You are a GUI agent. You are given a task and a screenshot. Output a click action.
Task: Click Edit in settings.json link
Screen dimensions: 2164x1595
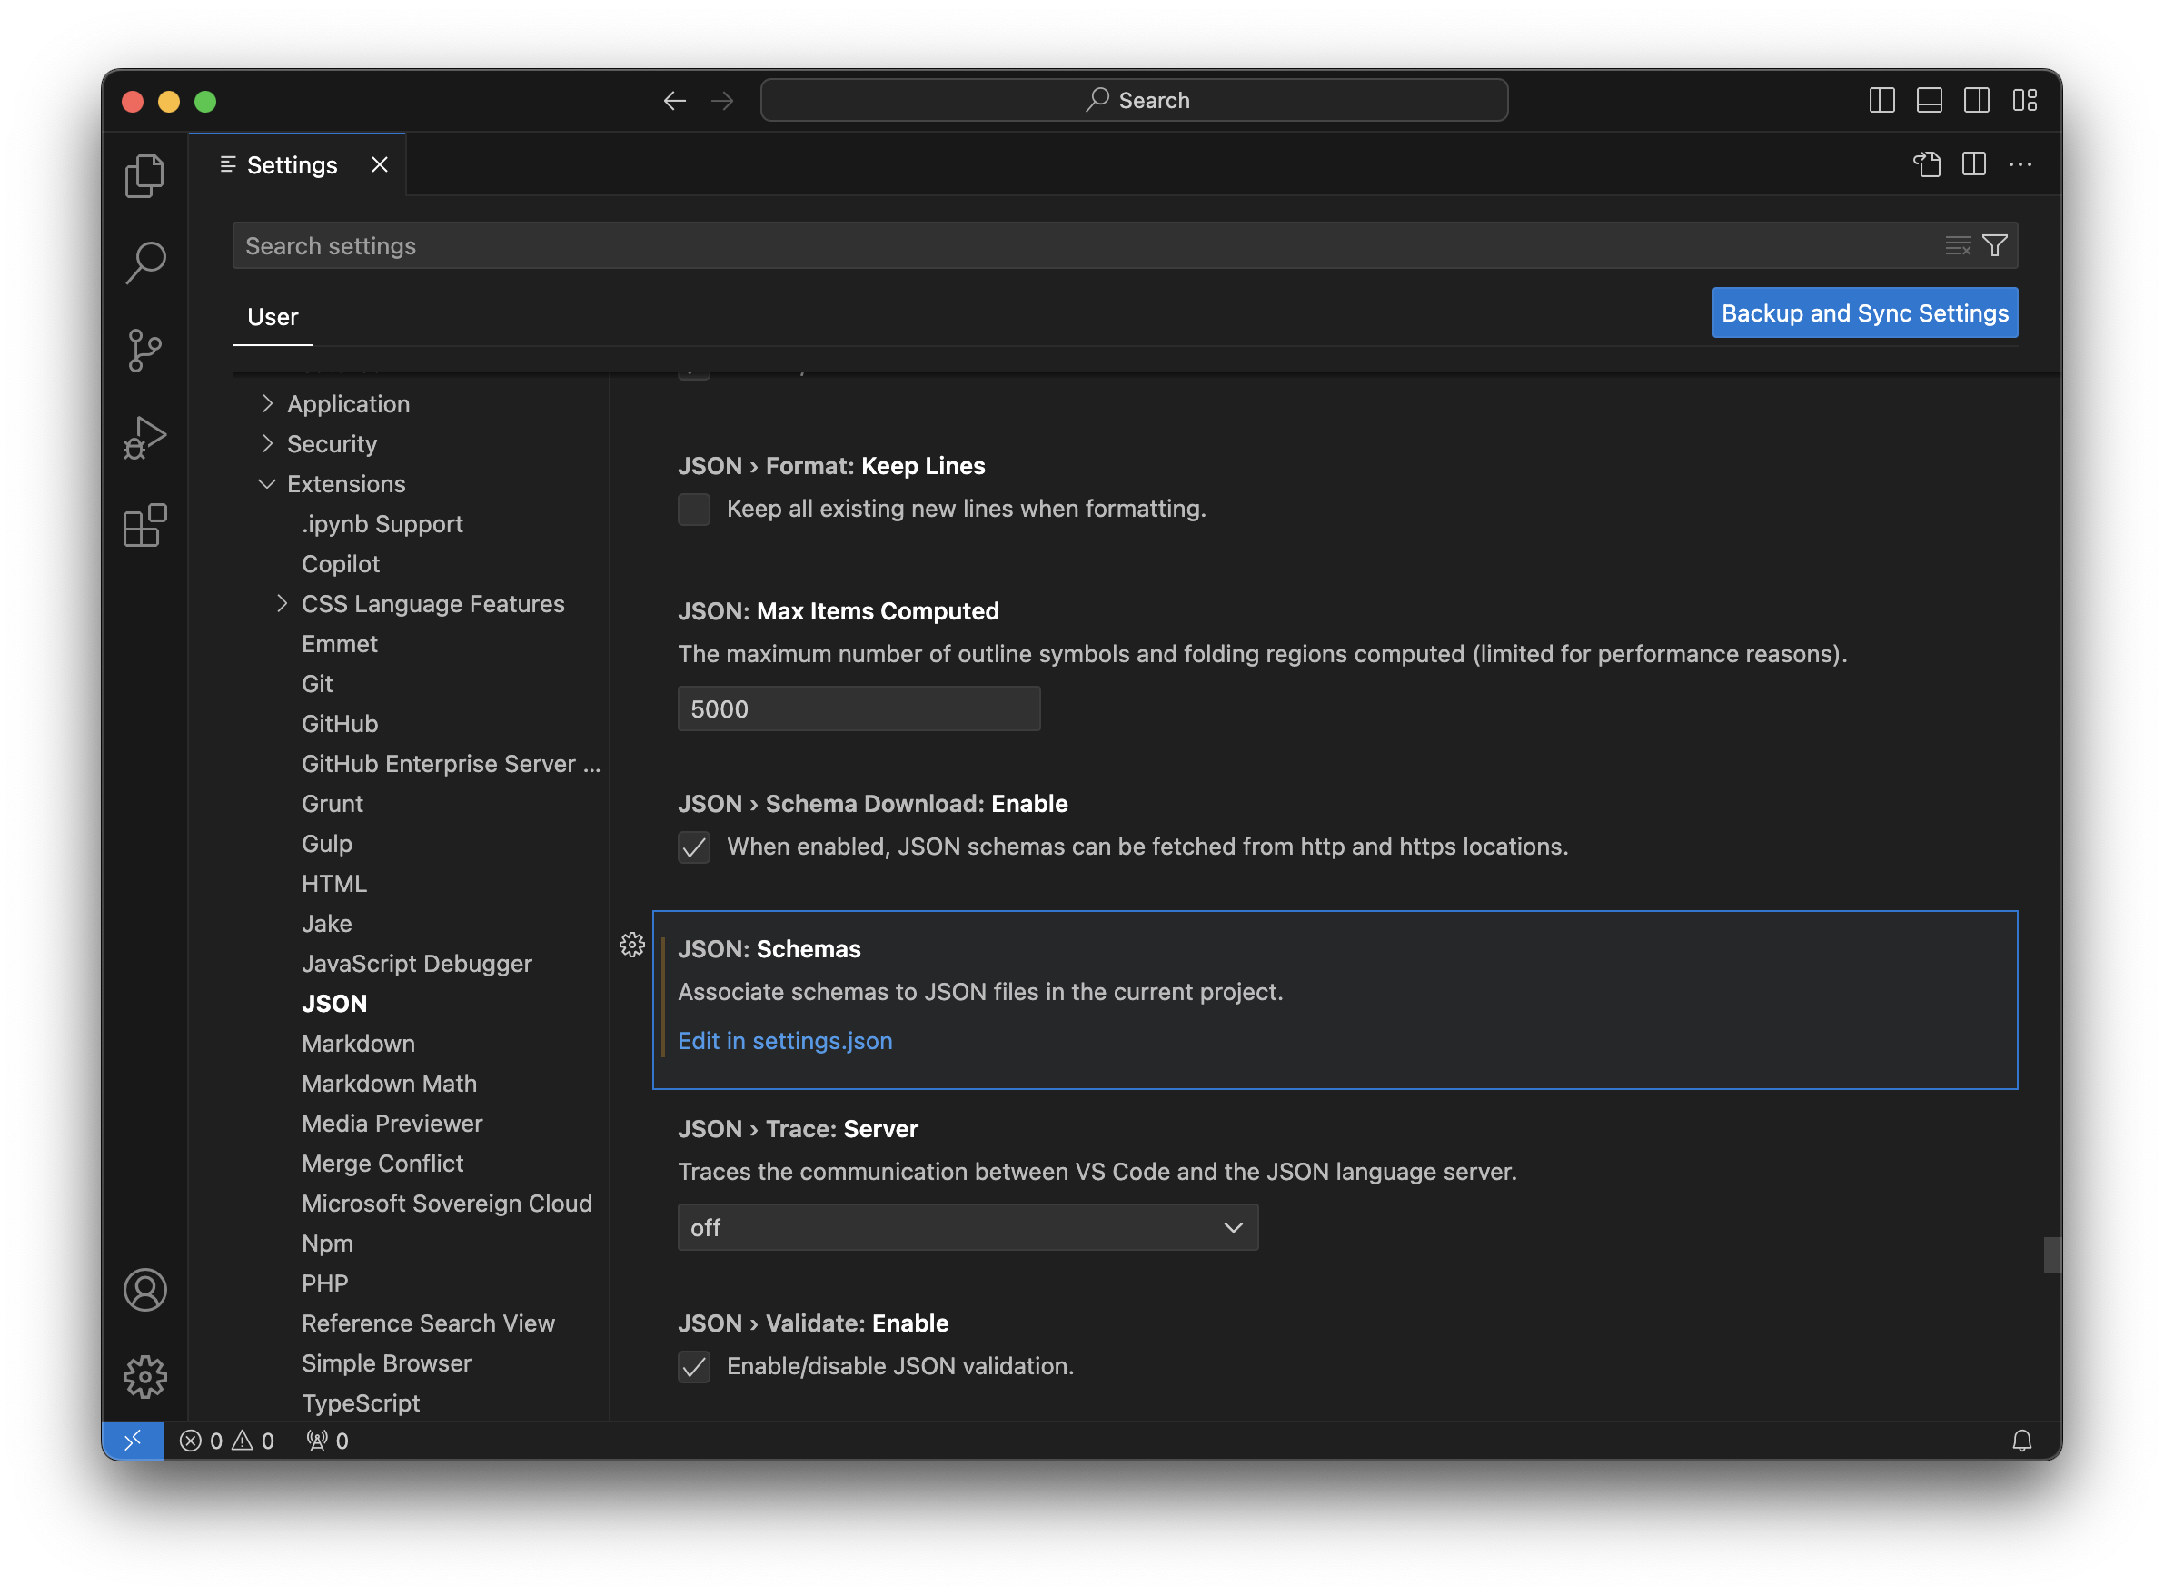785,1039
